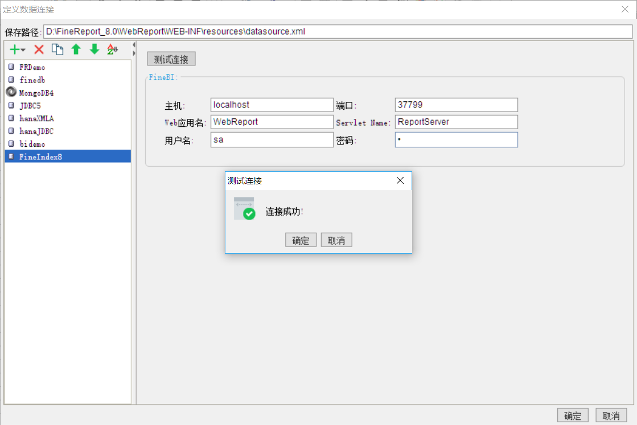Select the MongoDB4 connection

coord(67,93)
